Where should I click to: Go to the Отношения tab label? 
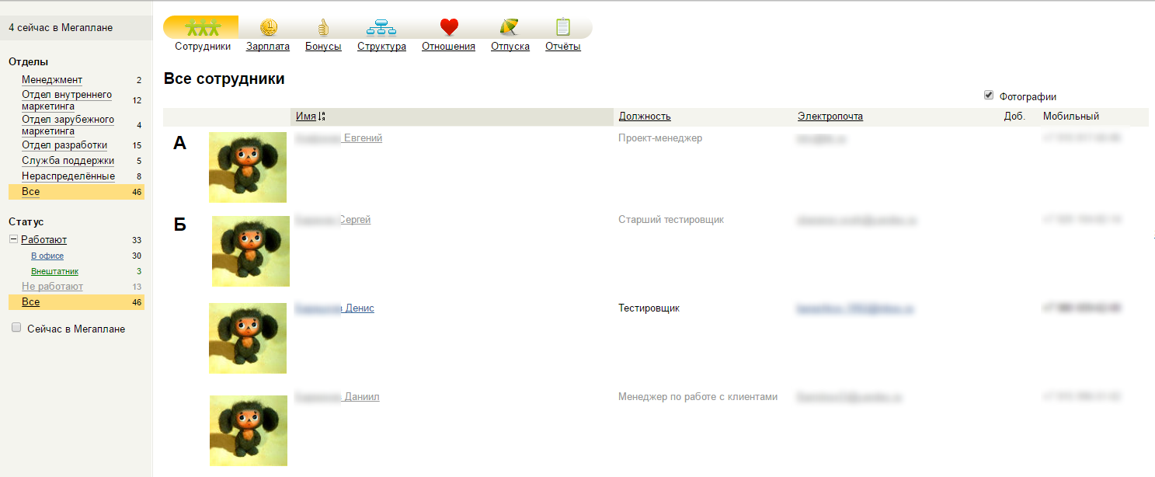(448, 47)
